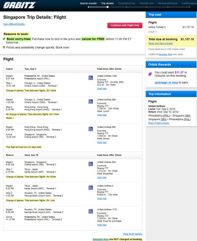Click United logo beside United Airlines 2
The height and width of the screenshot is (241, 197).
(x=90, y=188)
